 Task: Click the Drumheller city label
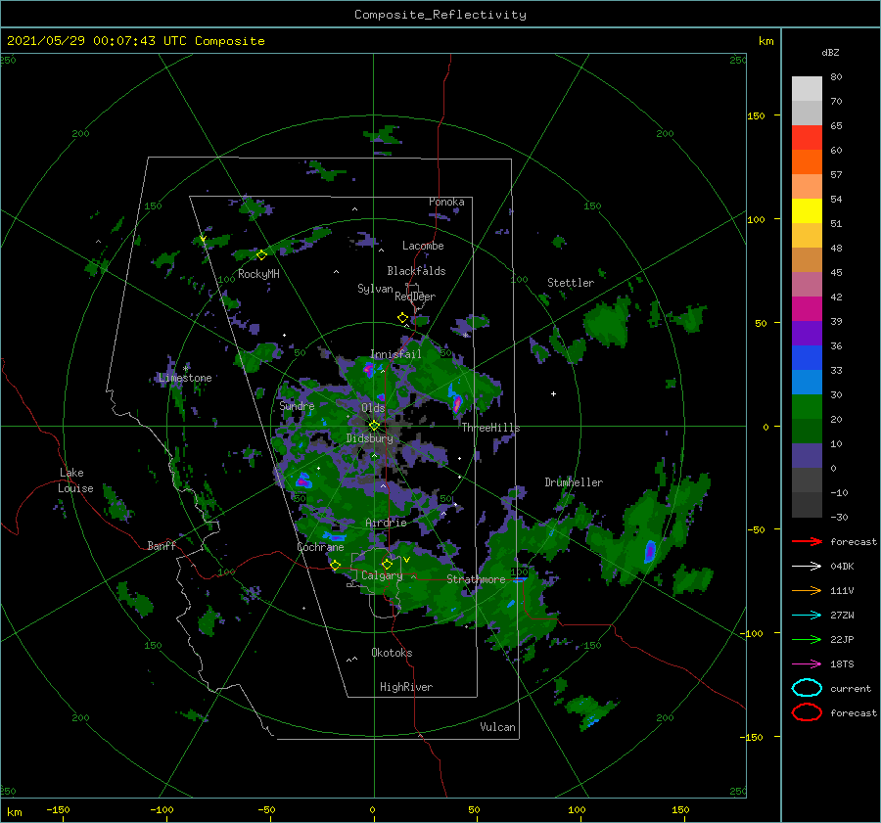(x=574, y=482)
